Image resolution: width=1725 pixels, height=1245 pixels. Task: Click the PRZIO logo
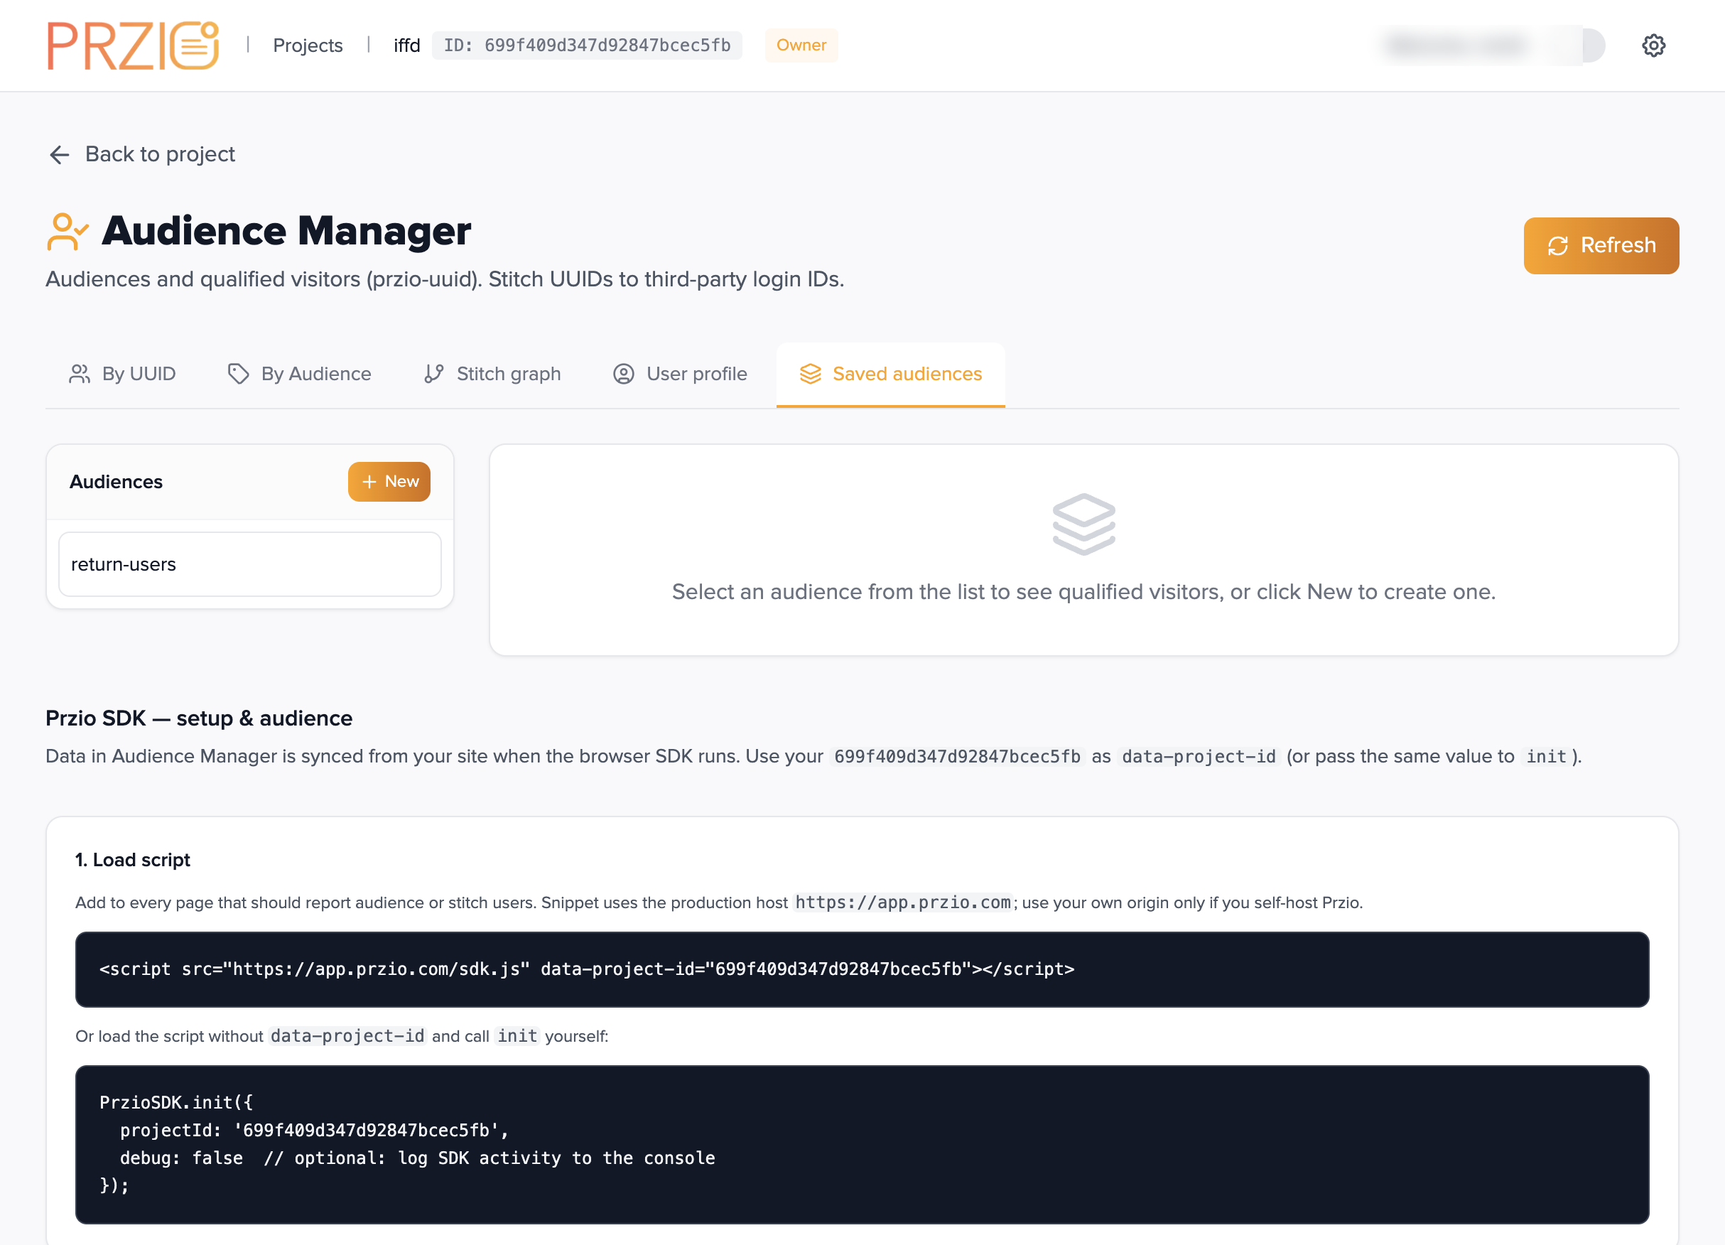click(133, 45)
